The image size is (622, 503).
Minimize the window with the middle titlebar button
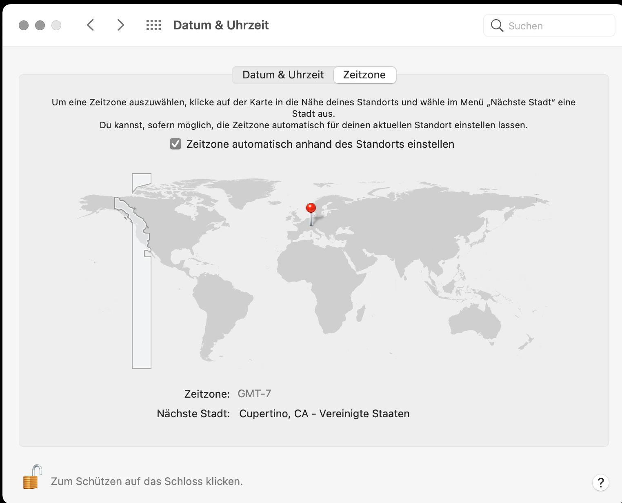[x=40, y=25]
